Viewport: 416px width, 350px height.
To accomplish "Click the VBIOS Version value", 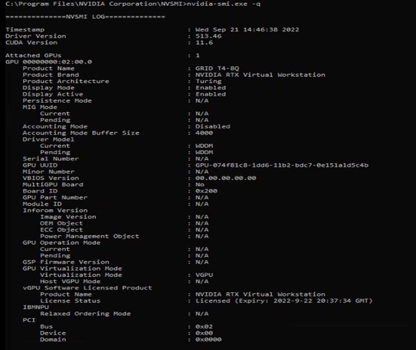I will click(226, 178).
